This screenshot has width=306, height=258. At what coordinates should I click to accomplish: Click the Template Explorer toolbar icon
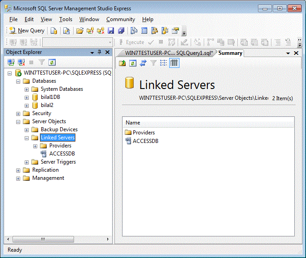pyautogui.click(x=165, y=31)
